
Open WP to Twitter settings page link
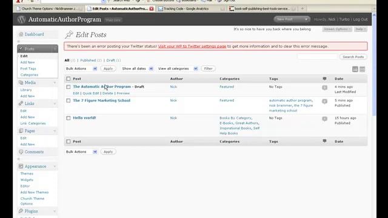pos(192,46)
